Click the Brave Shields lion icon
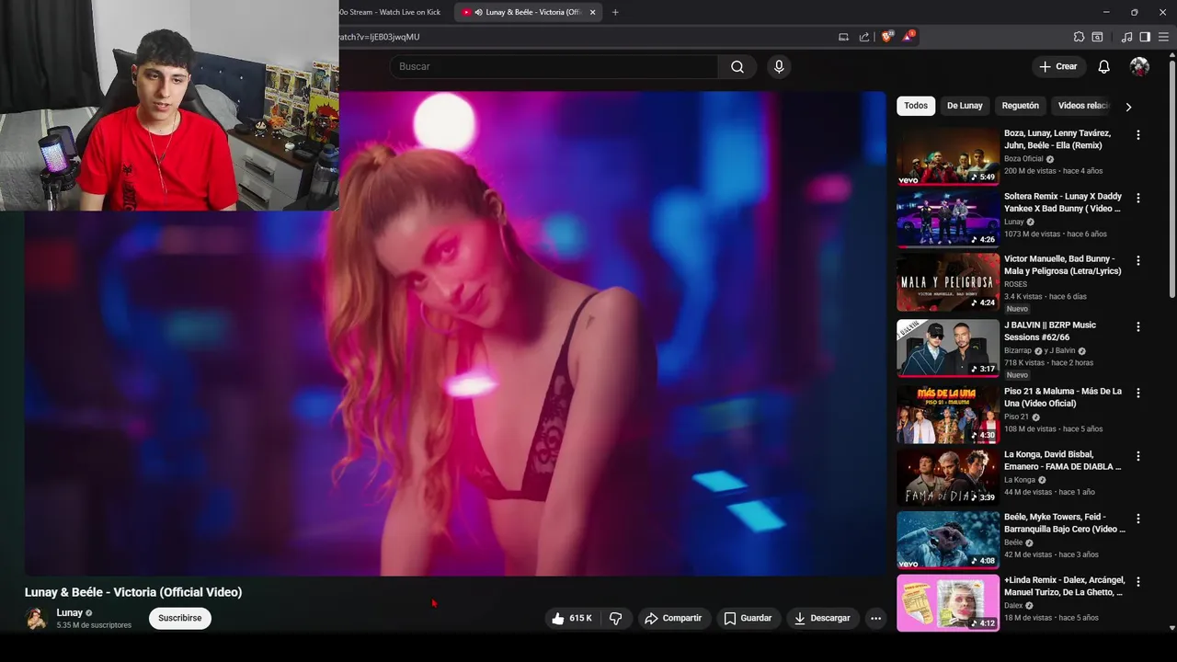The image size is (1177, 662). point(887,37)
